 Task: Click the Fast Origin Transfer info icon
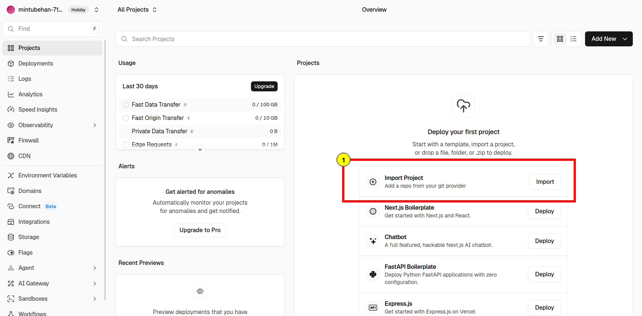click(x=189, y=118)
